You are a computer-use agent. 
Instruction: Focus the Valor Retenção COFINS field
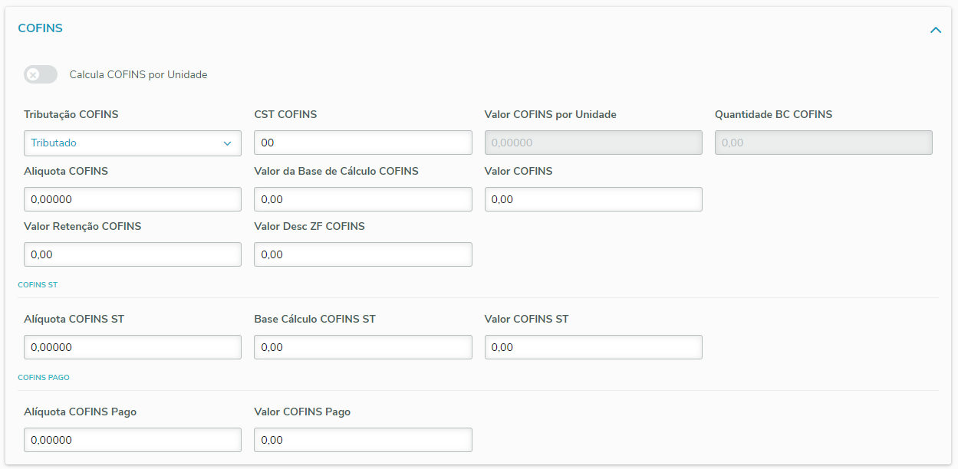[x=133, y=254]
